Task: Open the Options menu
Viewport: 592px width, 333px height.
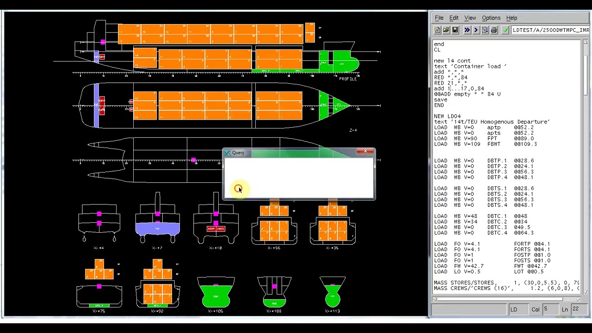Action: [491, 18]
